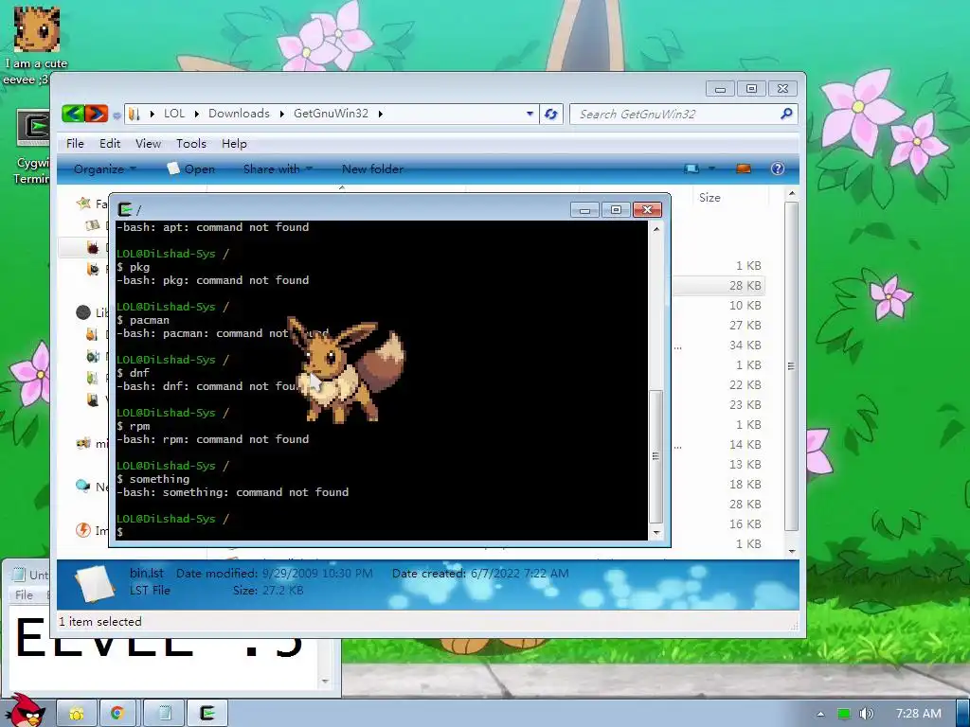Image resolution: width=970 pixels, height=727 pixels.
Task: Click the terminal scrollbar down arrow
Action: [656, 532]
